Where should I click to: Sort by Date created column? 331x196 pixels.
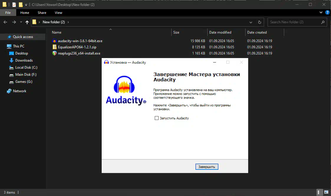[257, 32]
